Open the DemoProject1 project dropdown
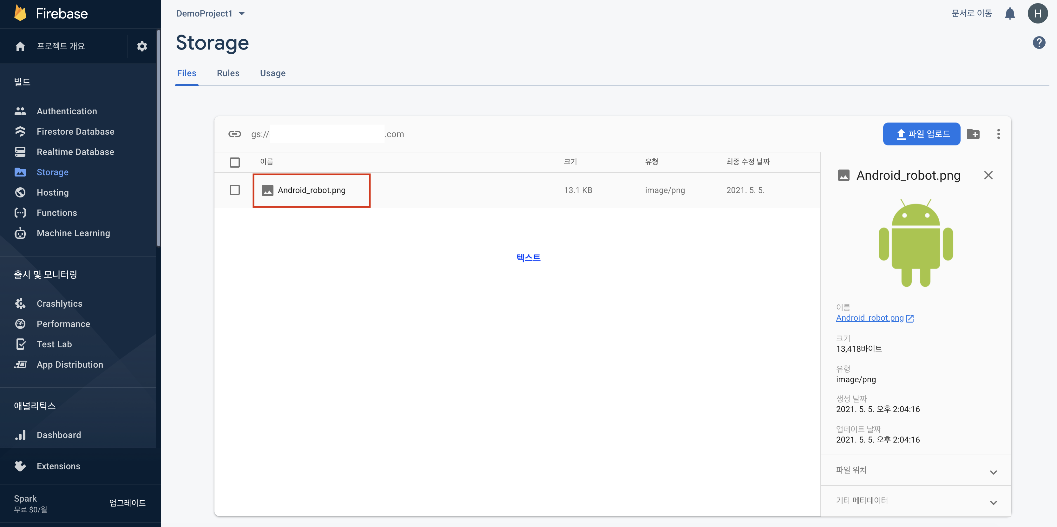Image resolution: width=1057 pixels, height=527 pixels. point(210,14)
